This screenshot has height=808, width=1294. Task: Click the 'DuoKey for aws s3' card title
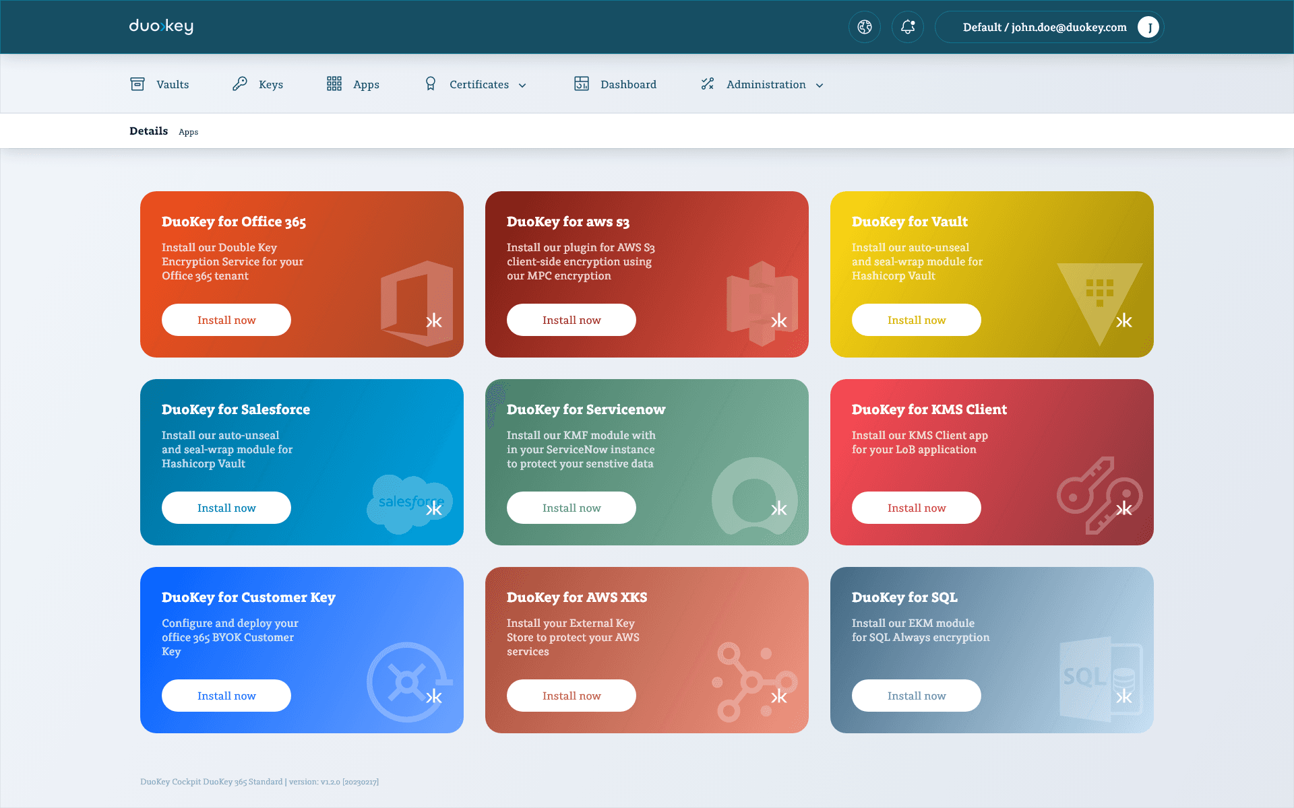pos(568,222)
